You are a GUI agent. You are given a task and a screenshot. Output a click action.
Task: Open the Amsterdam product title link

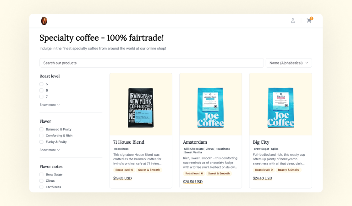[x=195, y=142]
